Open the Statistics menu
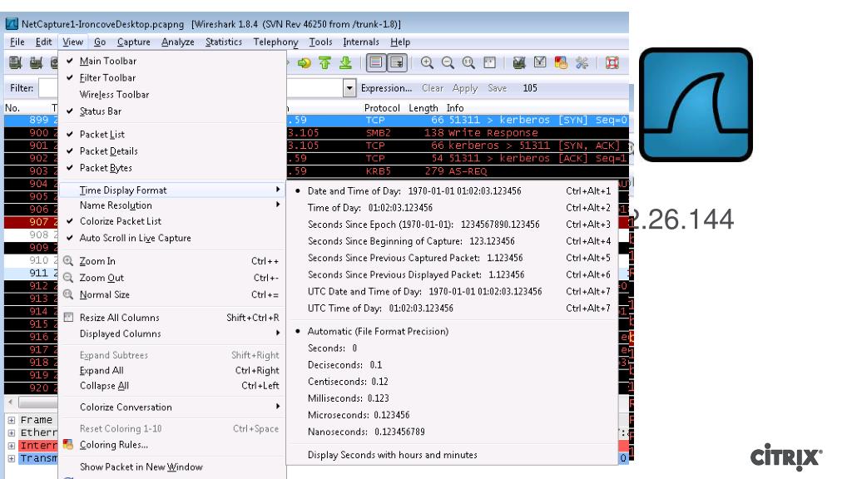 coord(223,42)
